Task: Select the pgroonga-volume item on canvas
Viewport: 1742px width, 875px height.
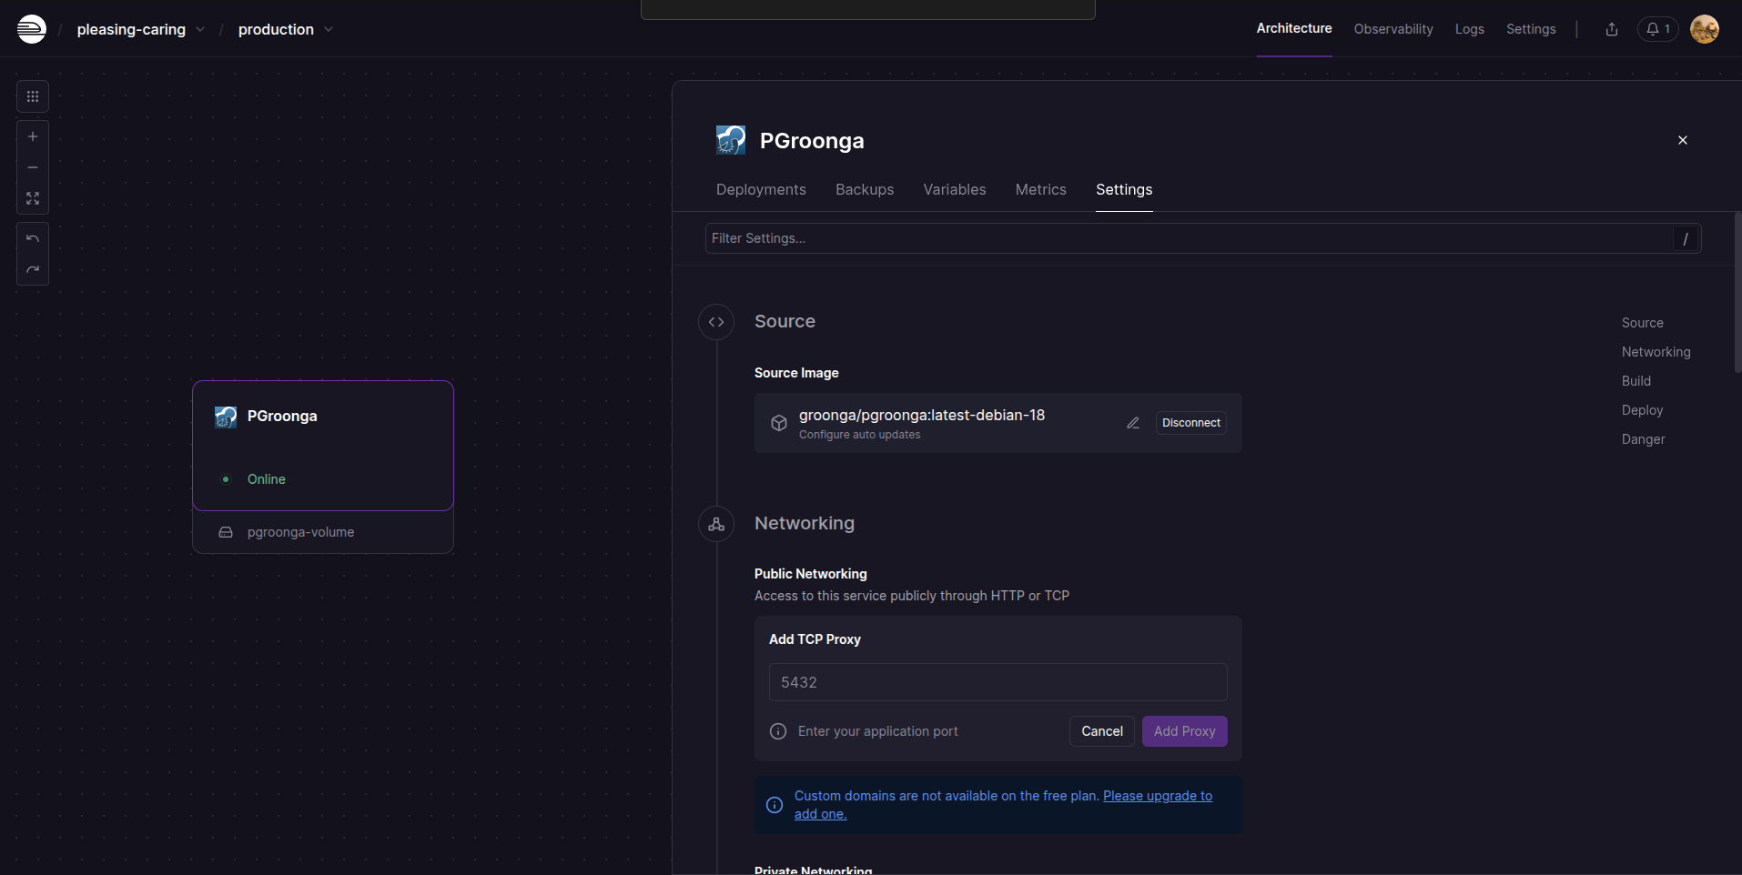Action: [300, 532]
